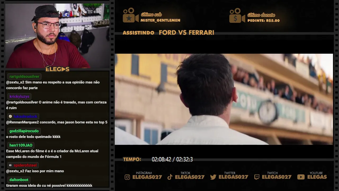Click the TikTok logo icon
The height and width of the screenshot is (191, 339).
pos(170,177)
